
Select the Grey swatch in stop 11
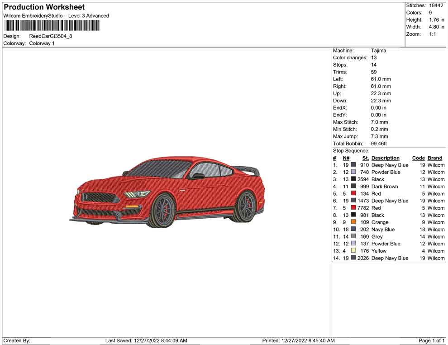pos(353,236)
